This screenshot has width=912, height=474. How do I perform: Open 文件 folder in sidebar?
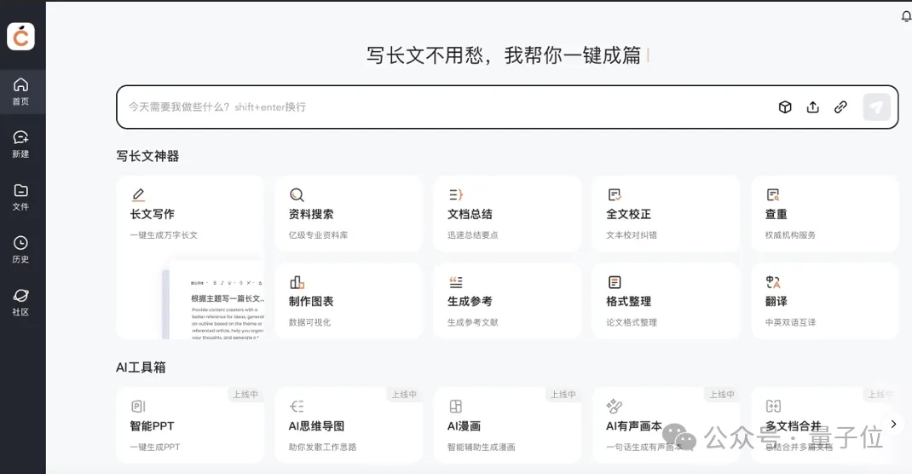click(x=21, y=197)
